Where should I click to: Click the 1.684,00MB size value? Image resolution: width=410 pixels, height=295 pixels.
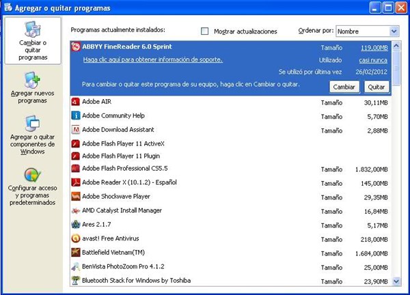point(371,254)
